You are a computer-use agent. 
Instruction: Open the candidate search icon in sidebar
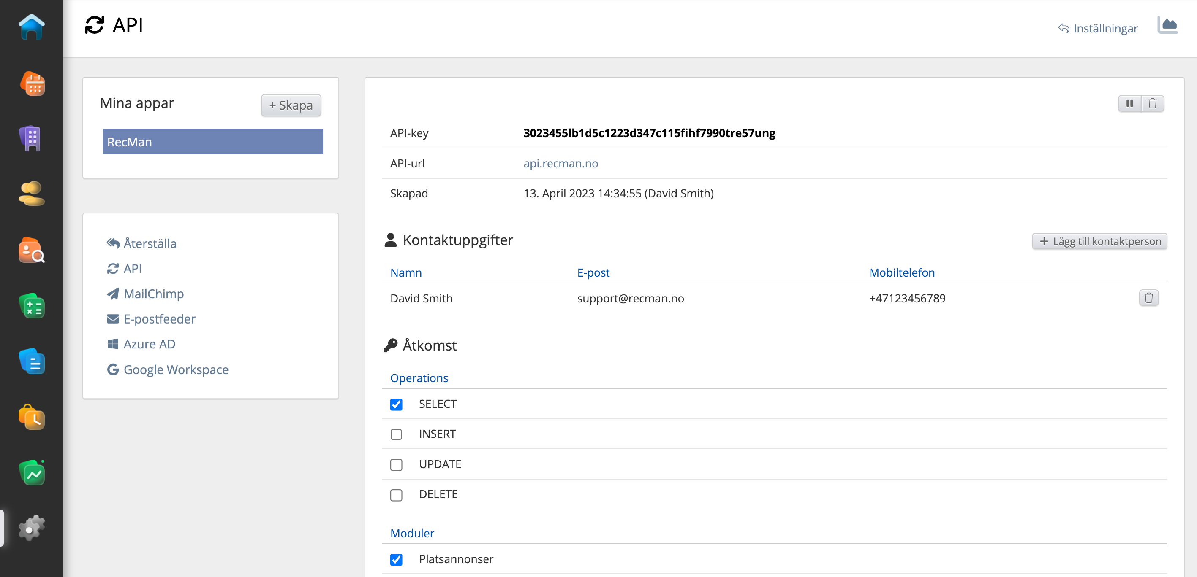pyautogui.click(x=32, y=251)
